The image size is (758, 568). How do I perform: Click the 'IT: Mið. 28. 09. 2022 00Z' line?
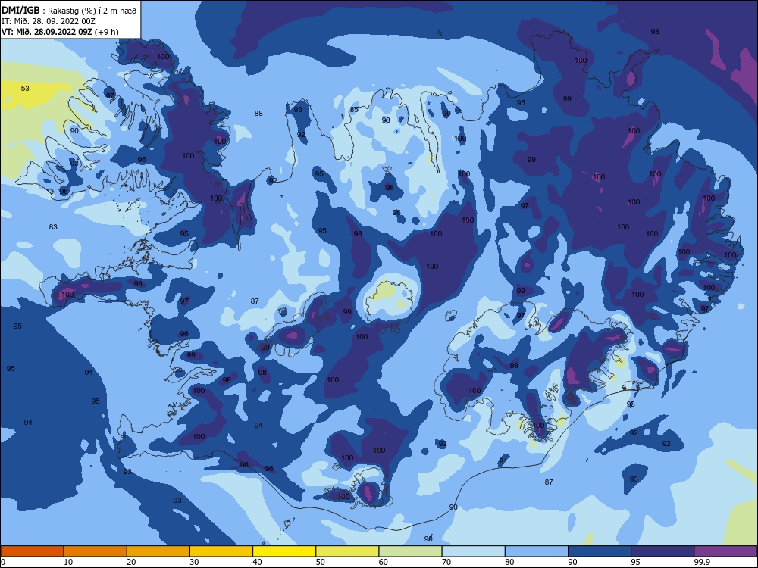pyautogui.click(x=49, y=21)
